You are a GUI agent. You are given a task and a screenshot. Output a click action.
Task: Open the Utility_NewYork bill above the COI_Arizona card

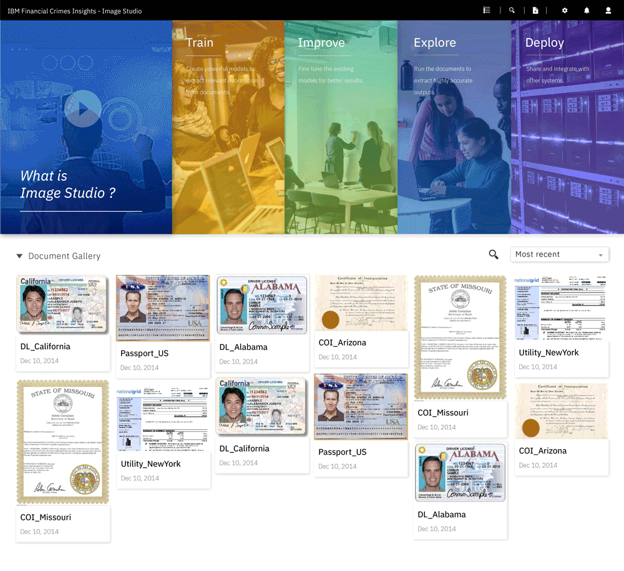click(x=561, y=307)
